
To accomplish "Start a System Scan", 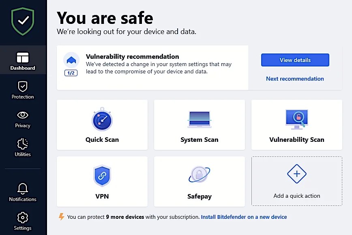I will (x=199, y=124).
